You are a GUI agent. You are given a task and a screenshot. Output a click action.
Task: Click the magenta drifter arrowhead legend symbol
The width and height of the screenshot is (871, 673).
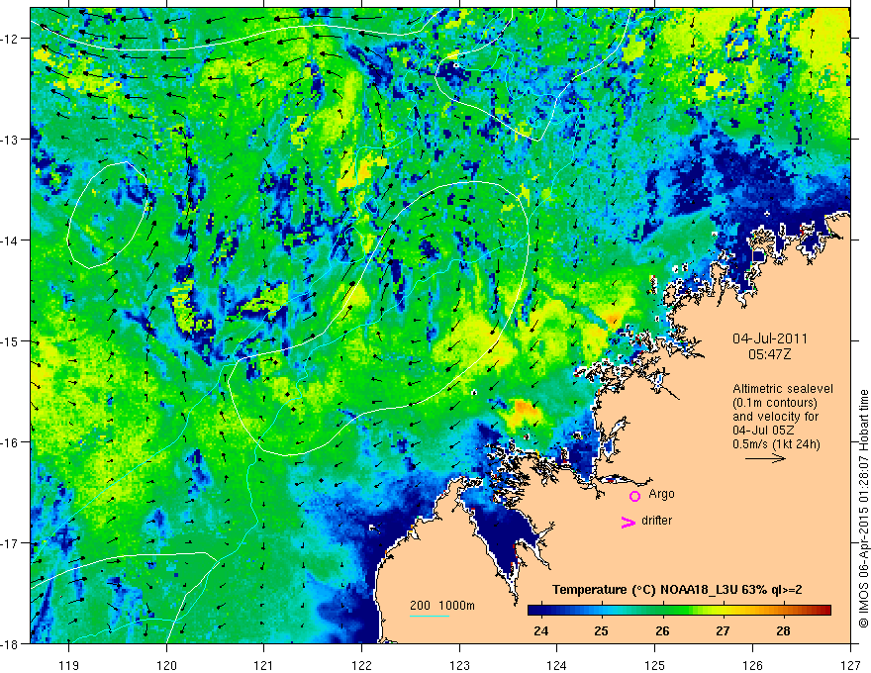(628, 523)
